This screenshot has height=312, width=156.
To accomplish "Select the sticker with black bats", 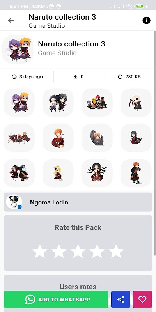I will click(x=97, y=173).
